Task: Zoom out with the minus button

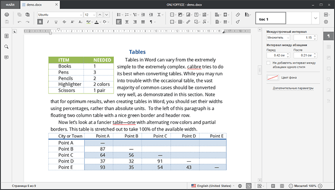Action: (291, 186)
